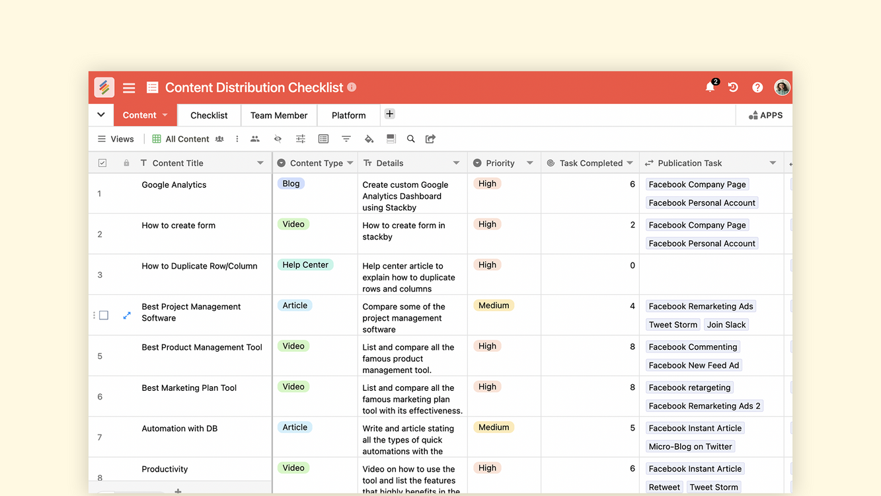This screenshot has width=881, height=496.
Task: Click the Facebook Remarketing Ads 2 tag
Action: [705, 406]
